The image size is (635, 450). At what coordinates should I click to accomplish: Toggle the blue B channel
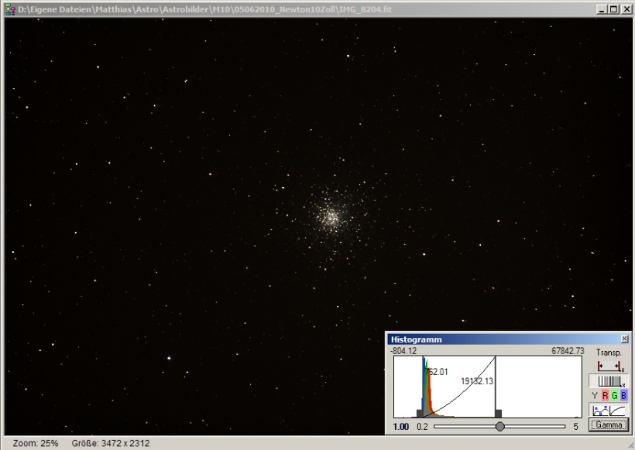[624, 396]
